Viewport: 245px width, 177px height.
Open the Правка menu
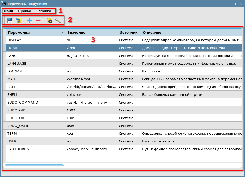(24, 11)
